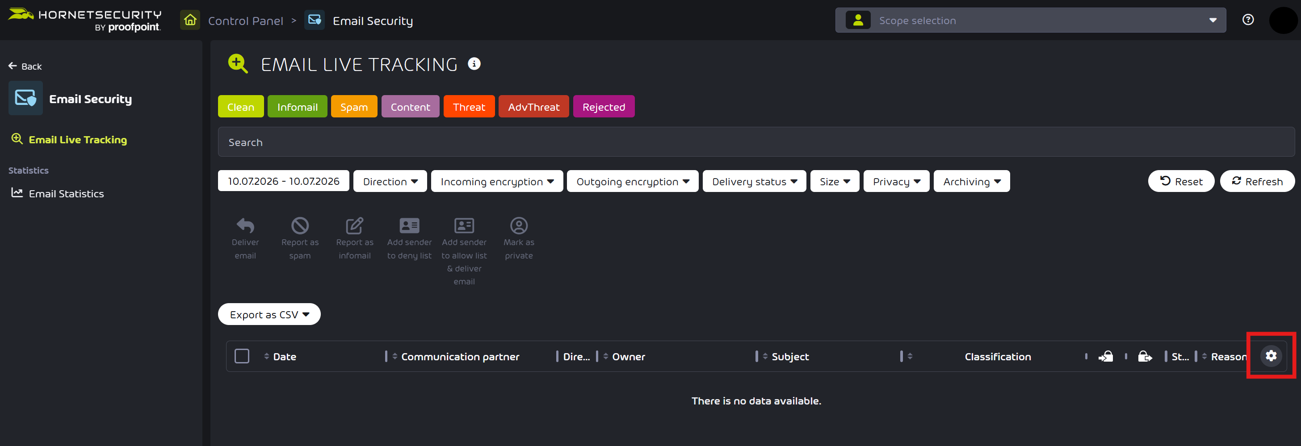Viewport: 1301px width, 446px height.
Task: Click the Email Live Tracking info icon
Action: (x=474, y=63)
